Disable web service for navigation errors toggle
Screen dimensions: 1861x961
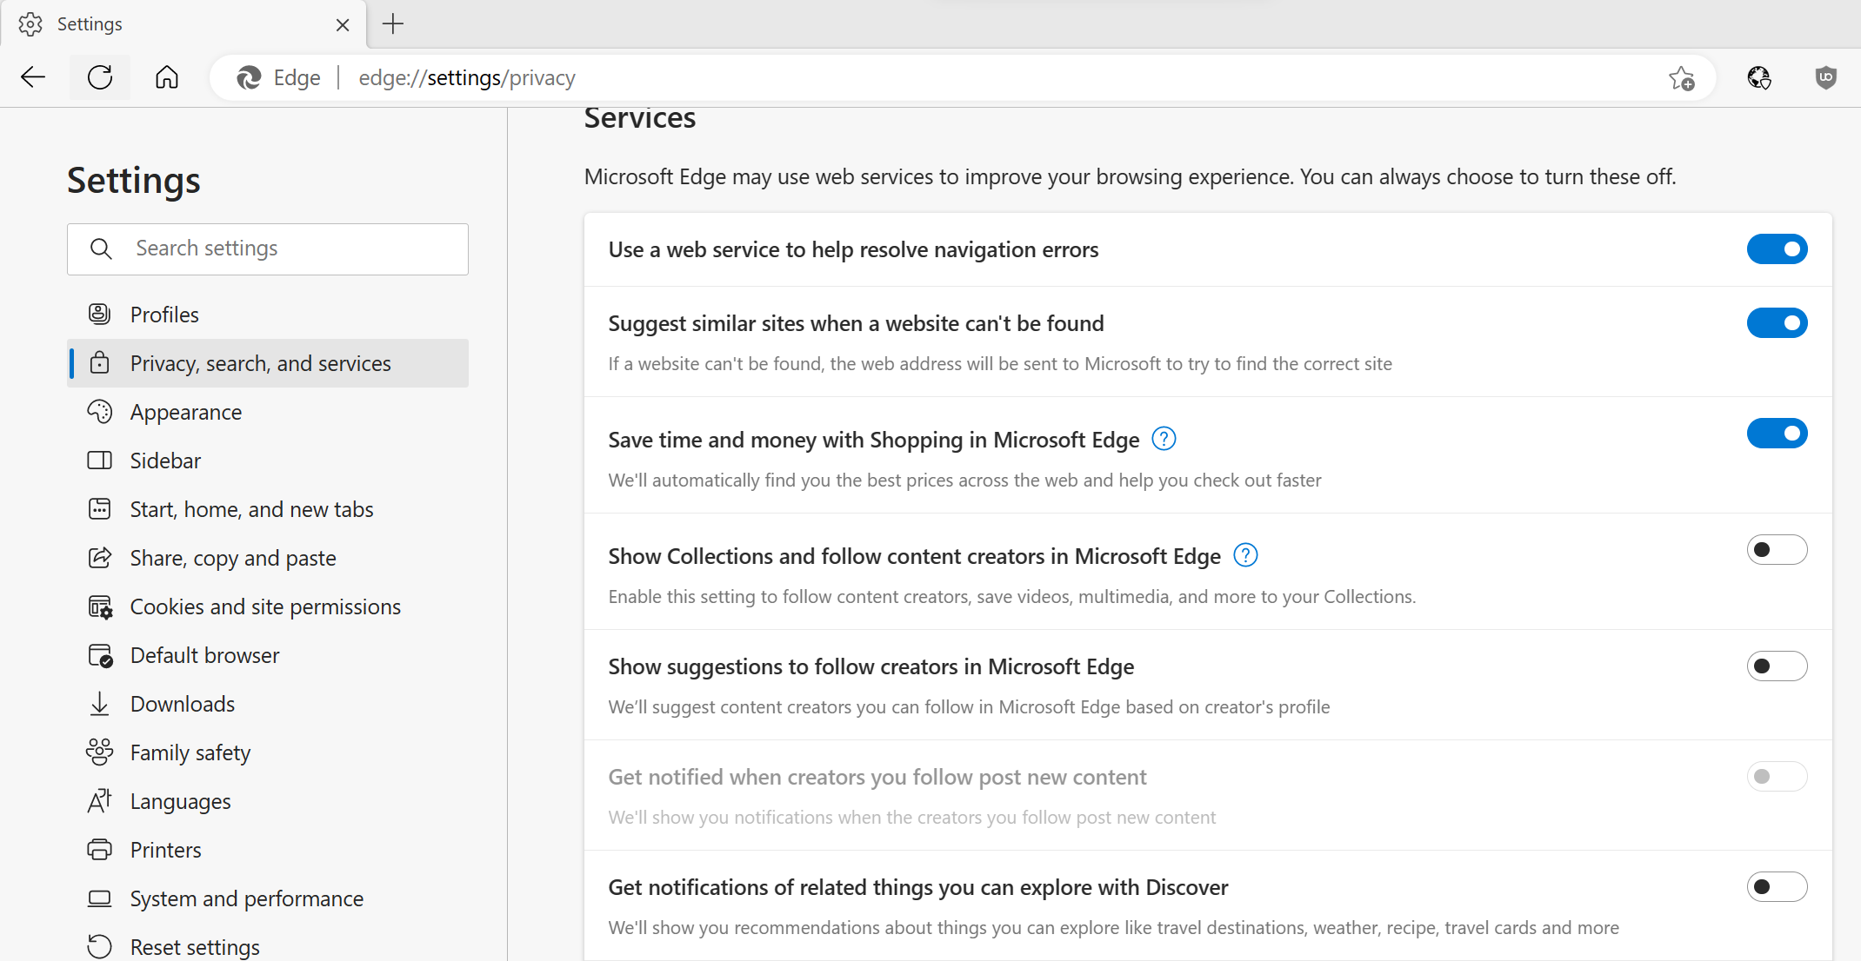(1777, 249)
